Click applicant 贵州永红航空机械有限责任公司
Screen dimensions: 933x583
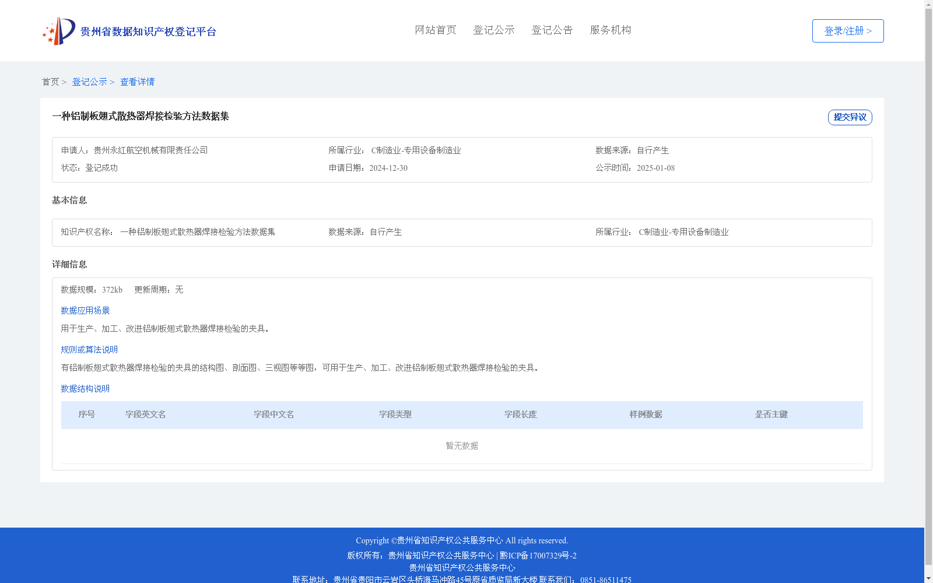click(150, 150)
